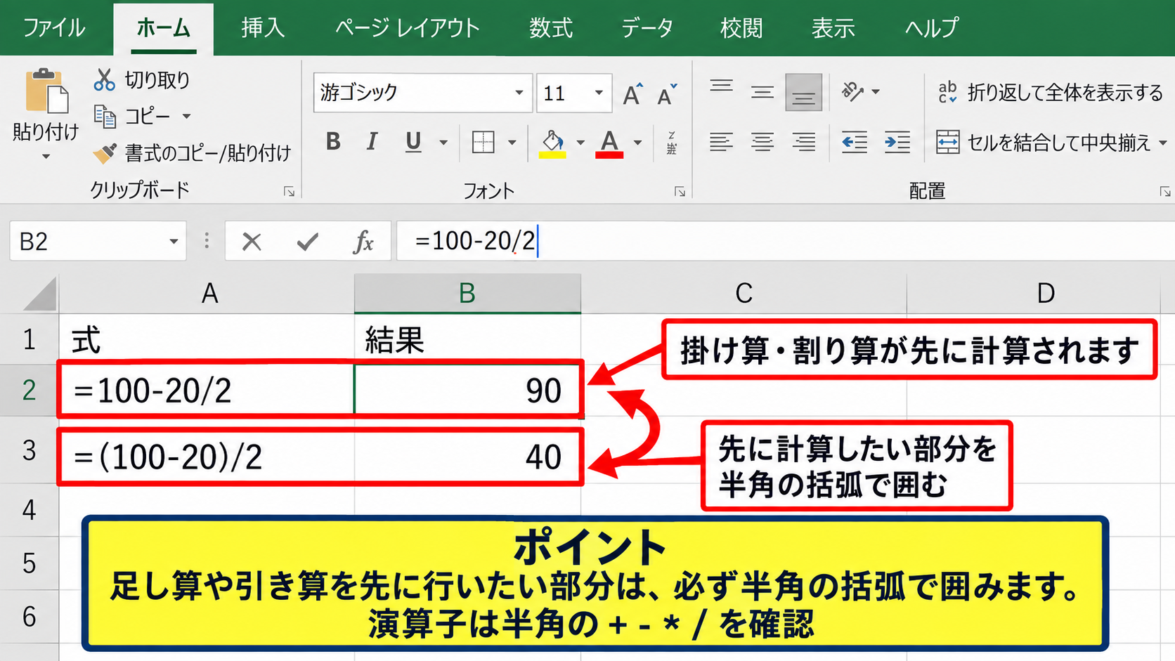Click the formula bar input
Viewport: 1175px width, 661px height.
[786, 241]
